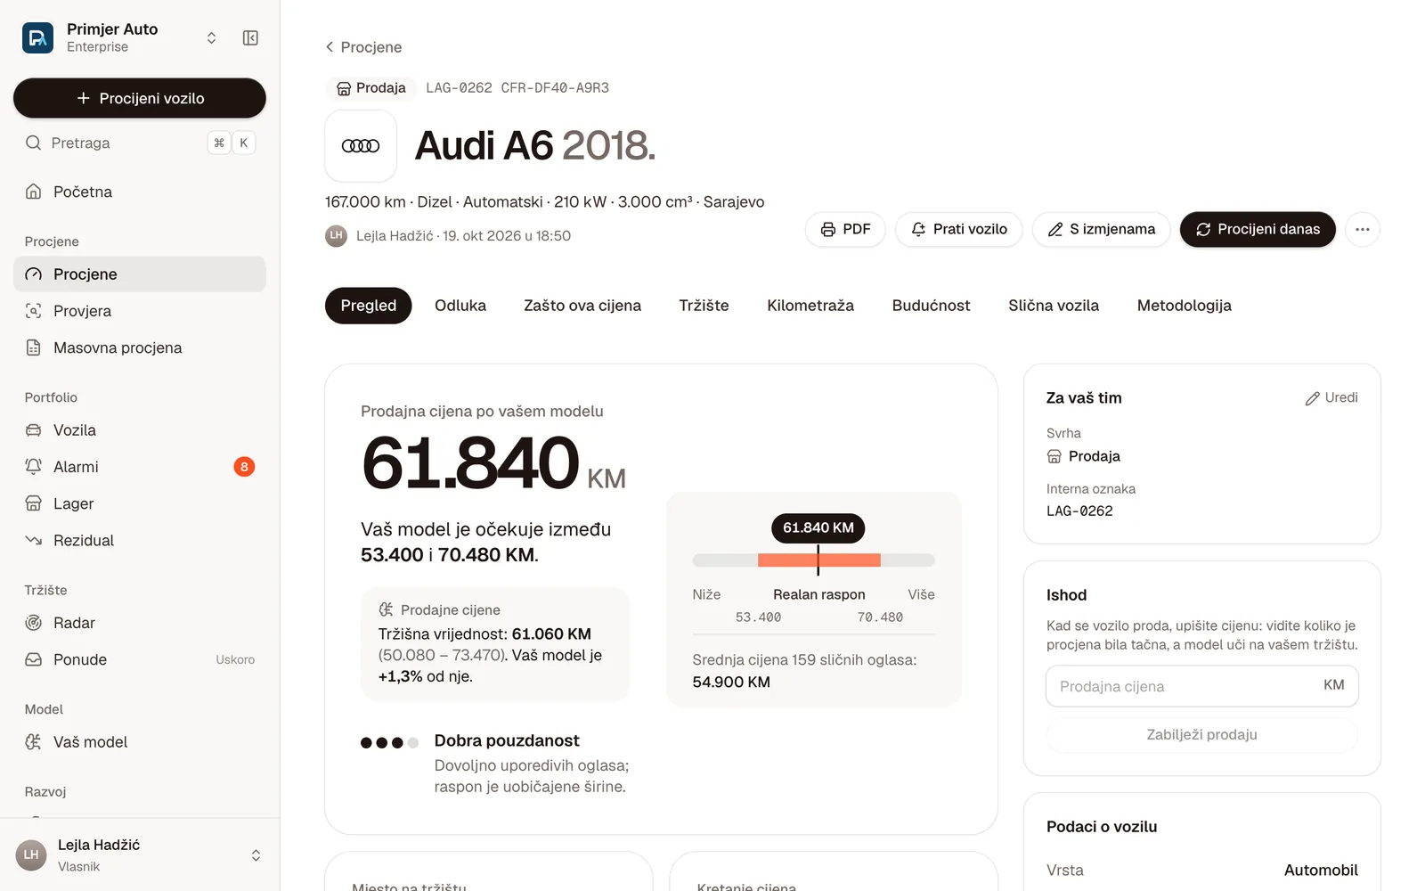Viewport: 1425px width, 891px height.
Task: Switch to the Pregled tab
Action: 368,306
